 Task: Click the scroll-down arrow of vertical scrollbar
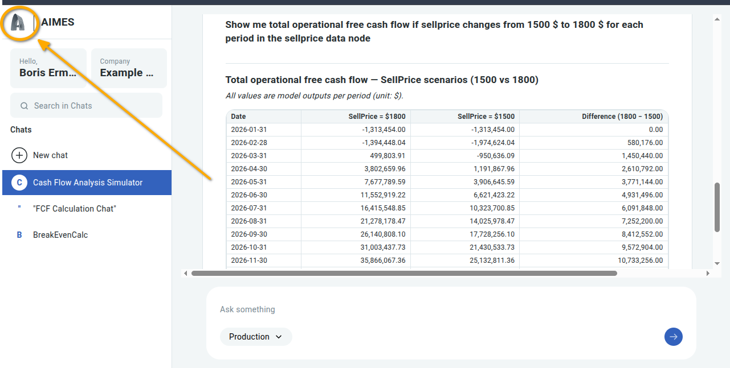click(717, 263)
